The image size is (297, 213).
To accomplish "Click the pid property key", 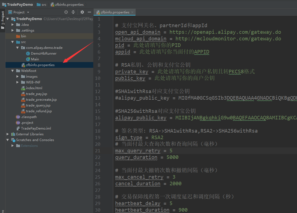I will tap(120, 45).
